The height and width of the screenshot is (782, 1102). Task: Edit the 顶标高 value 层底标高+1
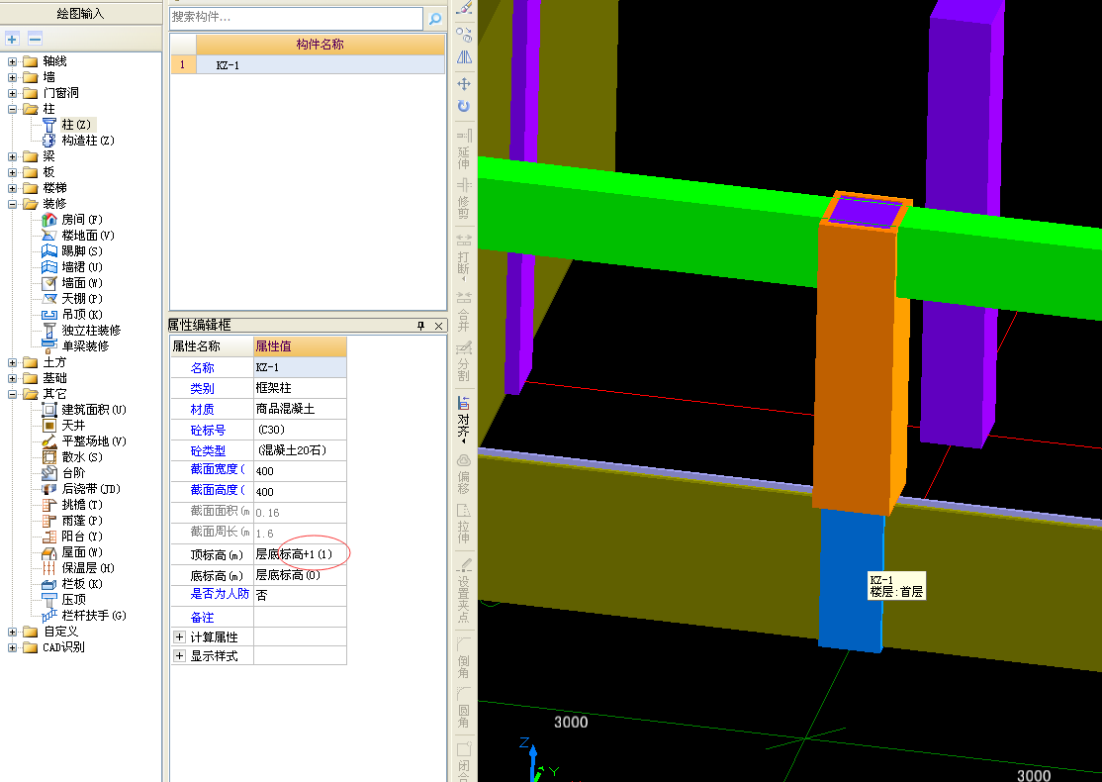tap(300, 554)
